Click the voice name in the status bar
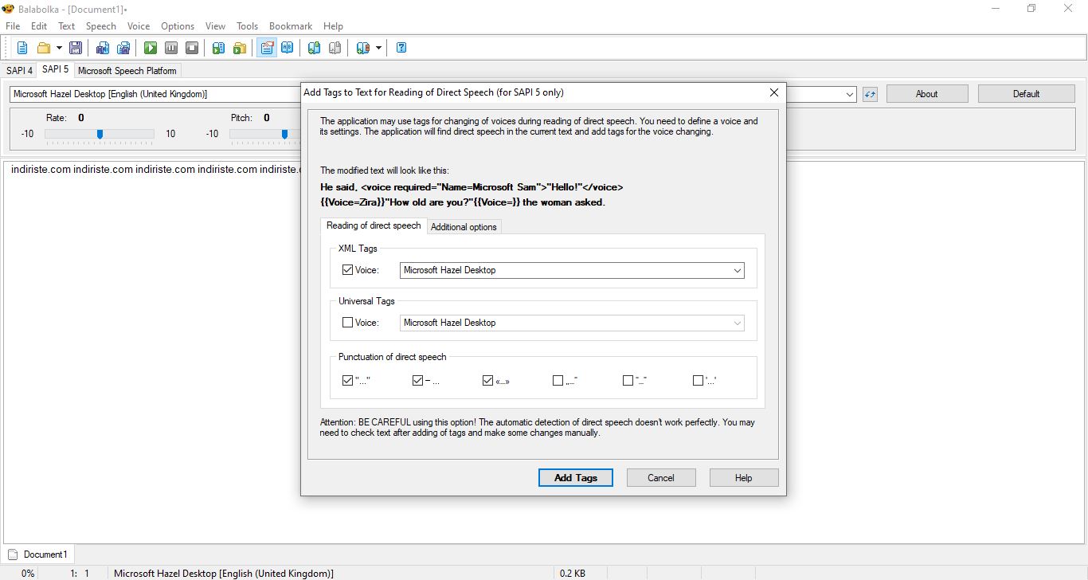Screen dimensions: 1088x580 pyautogui.click(x=224, y=574)
